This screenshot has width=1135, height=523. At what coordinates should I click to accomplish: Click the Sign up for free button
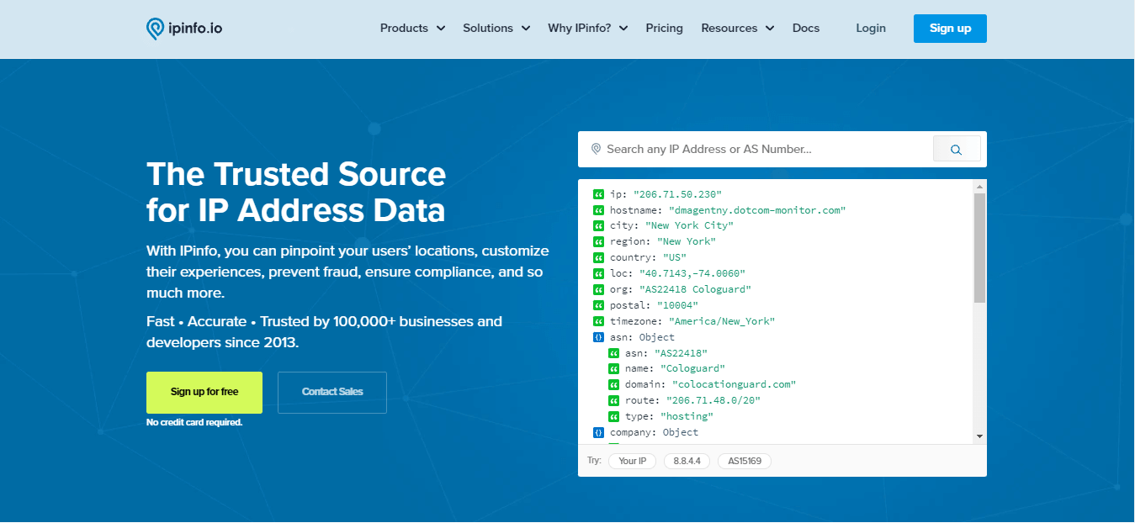point(204,393)
